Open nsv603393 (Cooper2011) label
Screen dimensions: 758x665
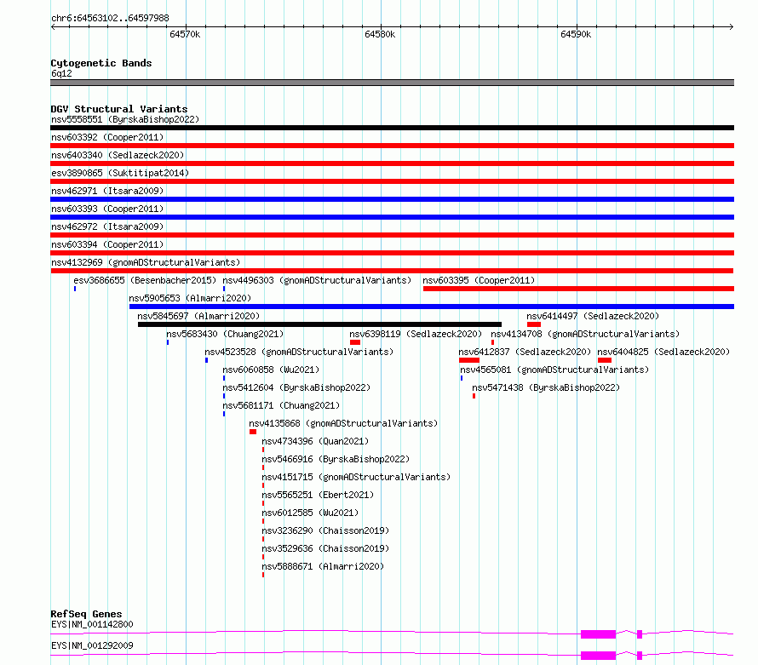pyautogui.click(x=107, y=209)
